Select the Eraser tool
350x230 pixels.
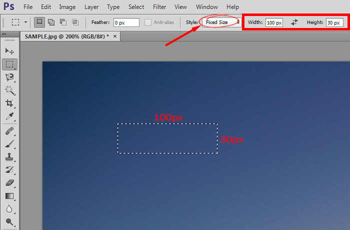[9, 183]
